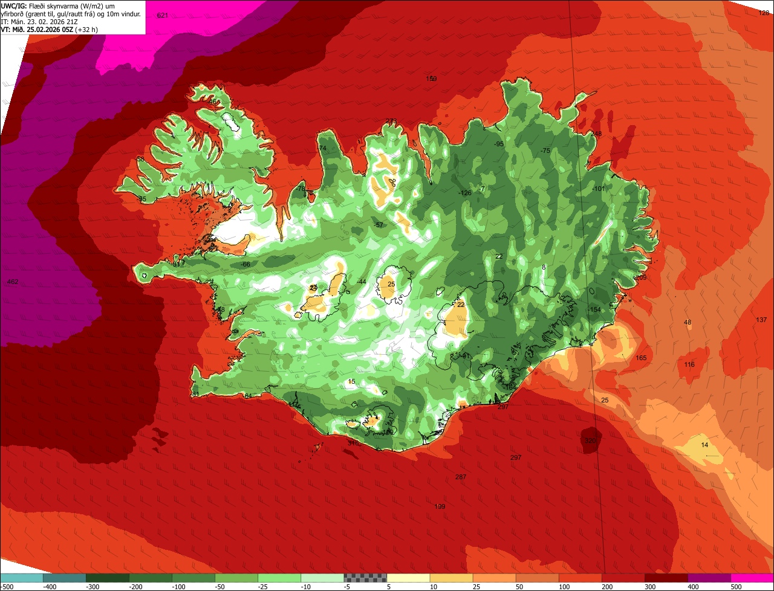Click the -95 value on the map
Screen dimensions: 774x591
pos(498,144)
